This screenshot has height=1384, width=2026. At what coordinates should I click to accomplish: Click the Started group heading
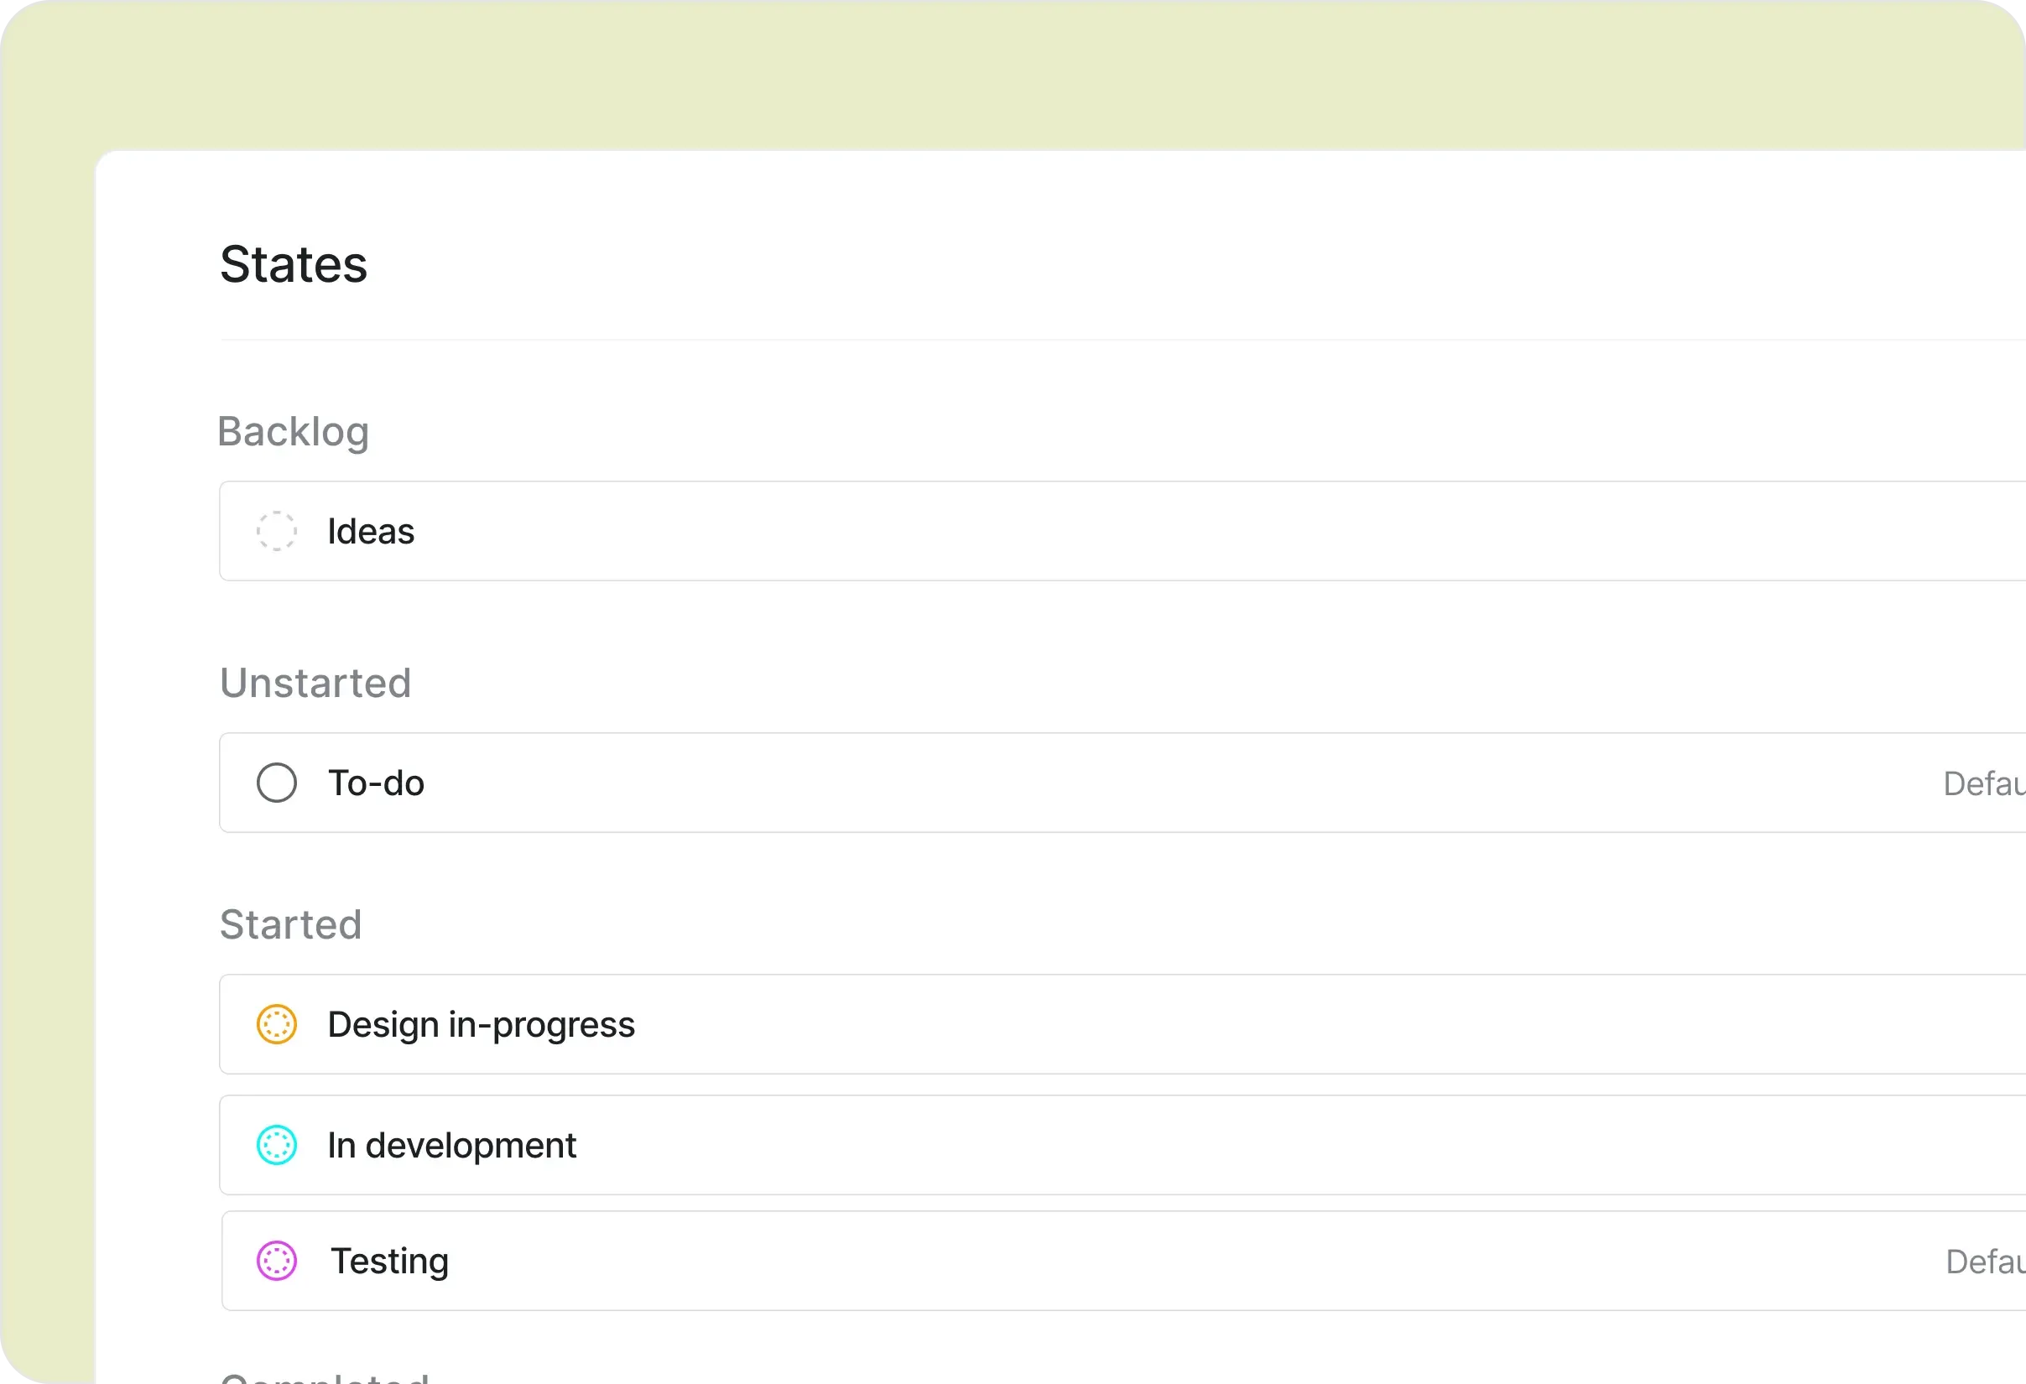point(290,924)
